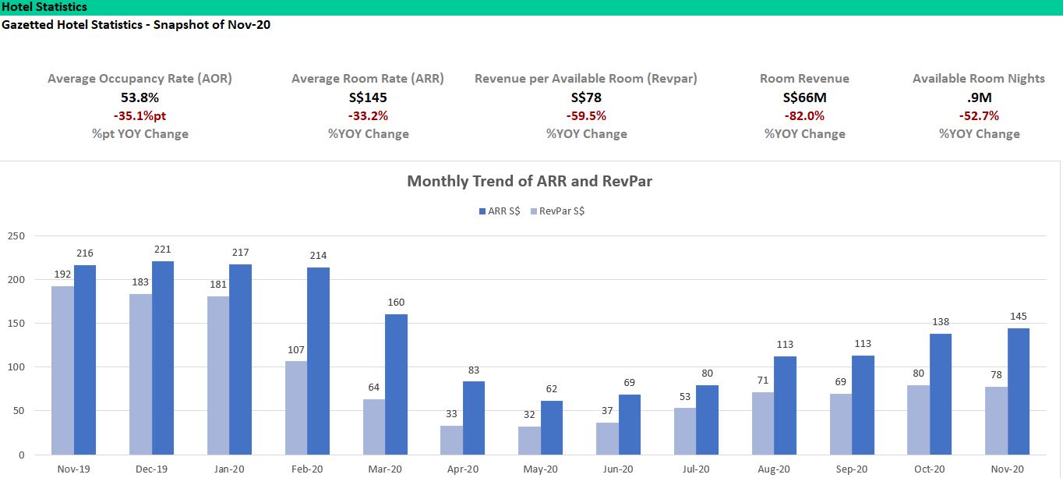1063x478 pixels.
Task: Select the Average Room Rate value S$145
Action: click(x=368, y=97)
